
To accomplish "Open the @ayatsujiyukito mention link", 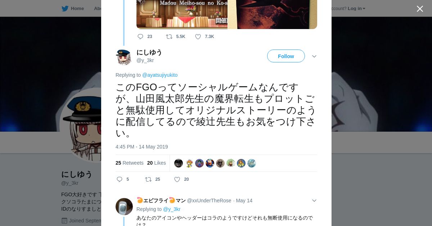I will point(160,75).
